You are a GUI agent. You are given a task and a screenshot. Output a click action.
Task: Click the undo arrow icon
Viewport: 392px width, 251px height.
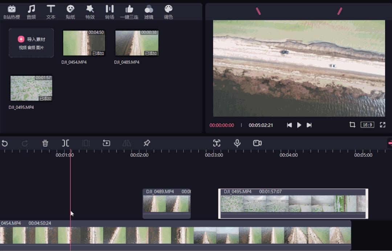coord(5,143)
